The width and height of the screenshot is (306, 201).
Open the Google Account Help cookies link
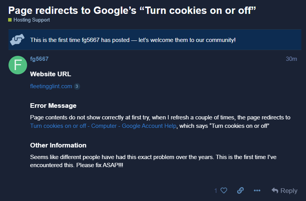pyautogui.click(x=103, y=126)
